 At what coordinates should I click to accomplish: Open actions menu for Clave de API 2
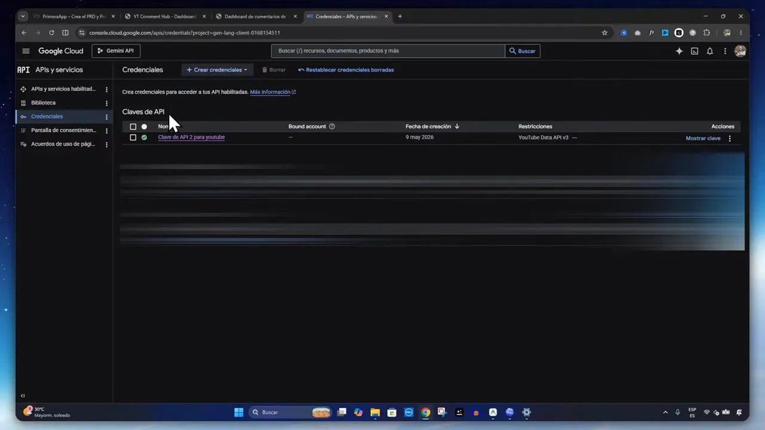[729, 139]
